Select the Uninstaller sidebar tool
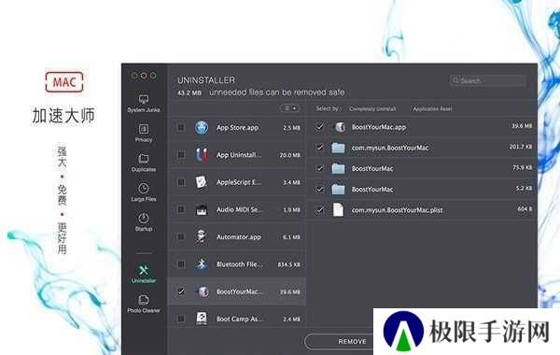 (x=144, y=275)
